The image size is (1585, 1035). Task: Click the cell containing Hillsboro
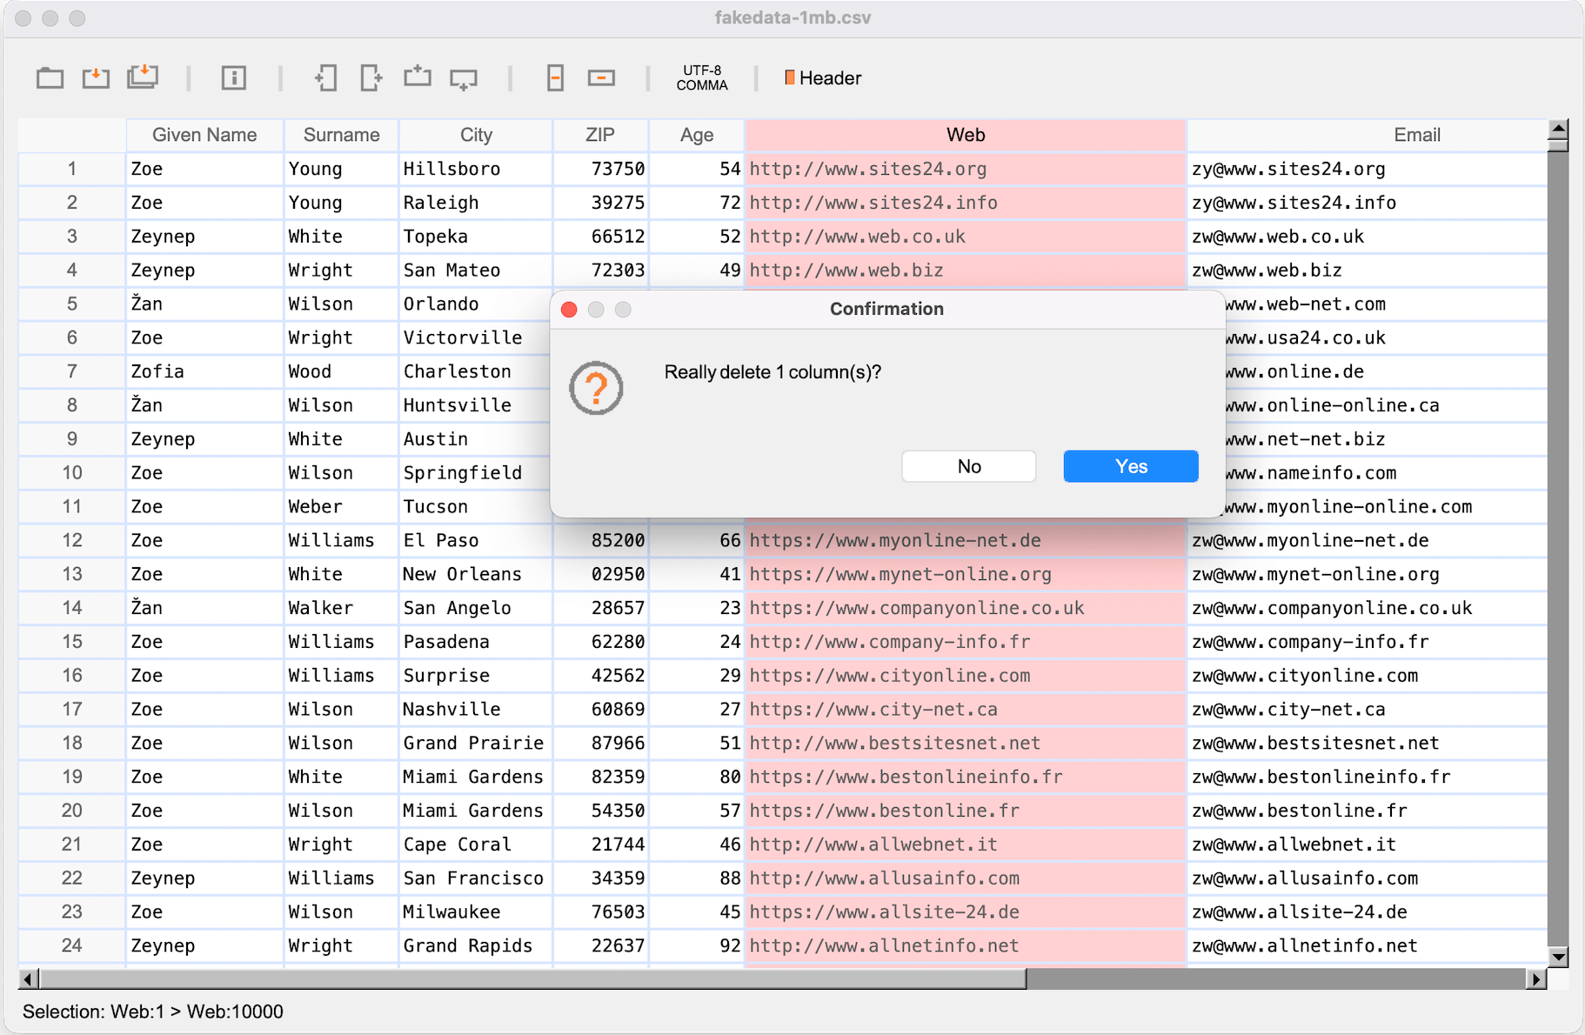[476, 169]
